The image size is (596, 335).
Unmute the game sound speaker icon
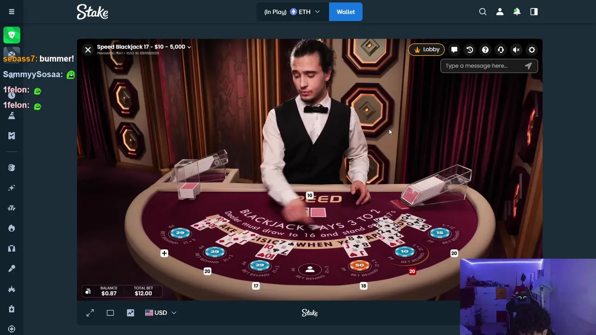[516, 50]
